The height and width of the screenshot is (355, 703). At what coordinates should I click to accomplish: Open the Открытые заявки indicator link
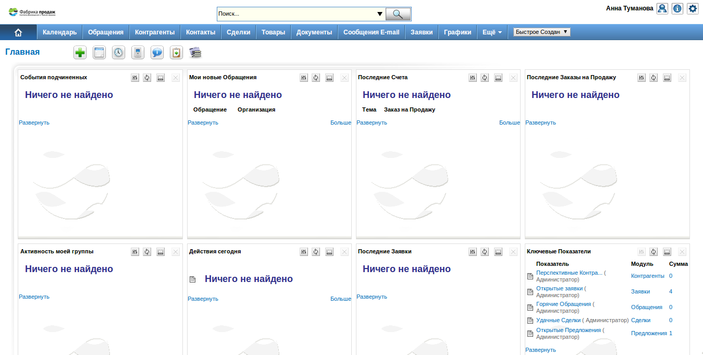coord(559,288)
